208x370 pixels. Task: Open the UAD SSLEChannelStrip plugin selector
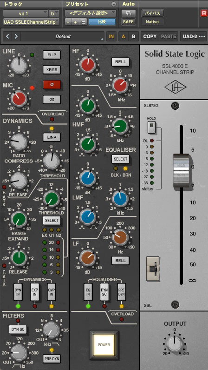pyautogui.click(x=31, y=22)
